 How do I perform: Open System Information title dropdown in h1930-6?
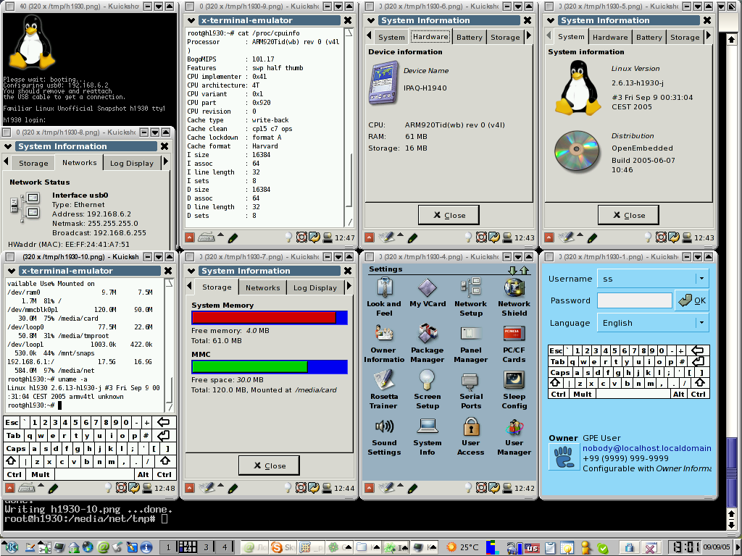point(371,20)
